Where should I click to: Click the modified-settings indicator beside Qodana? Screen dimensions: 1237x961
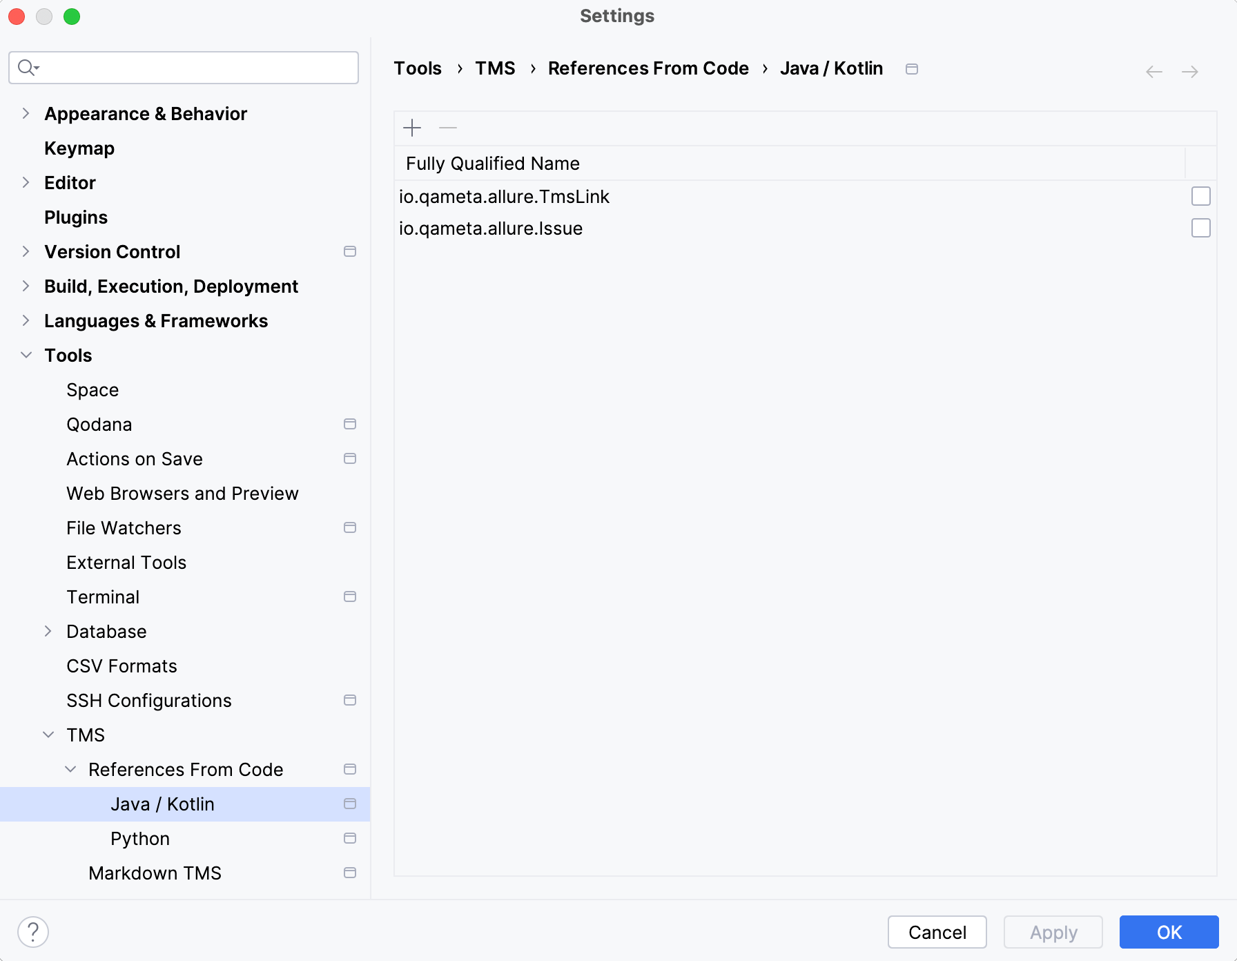point(350,424)
